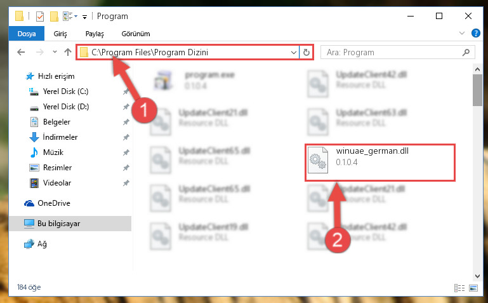The image size is (488, 303).
Task: Open the Dosya tab
Action: 27,34
